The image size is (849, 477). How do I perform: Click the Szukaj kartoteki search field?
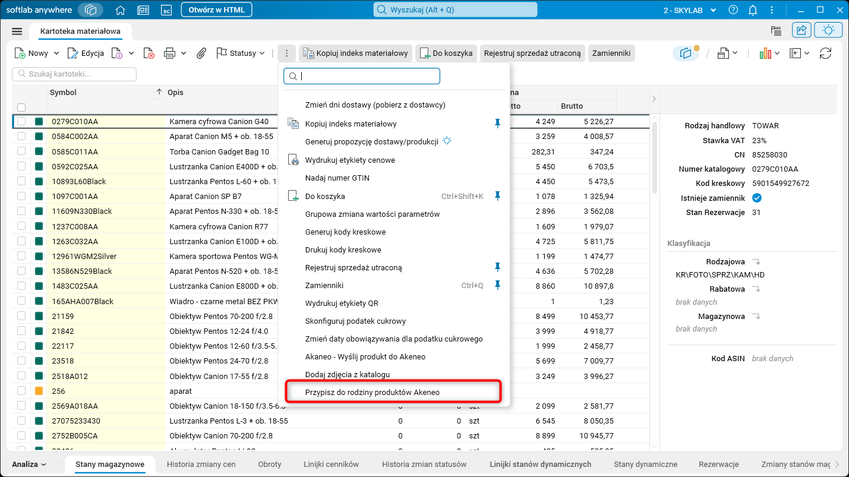point(74,74)
